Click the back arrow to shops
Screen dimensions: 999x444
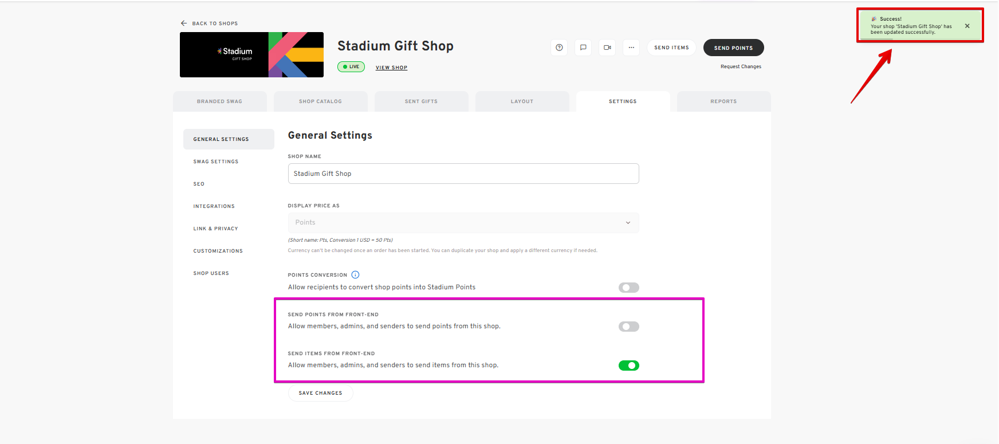tap(184, 23)
